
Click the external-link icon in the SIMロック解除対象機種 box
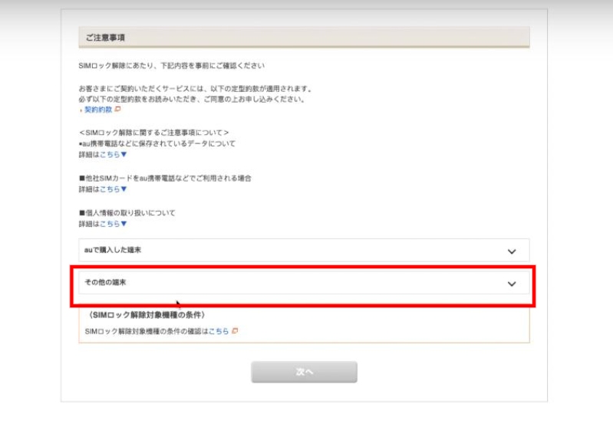click(x=235, y=331)
